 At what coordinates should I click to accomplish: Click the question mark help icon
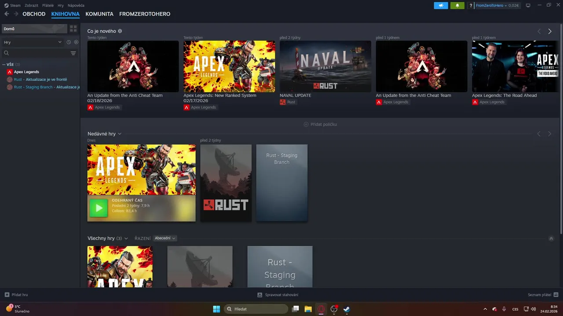(x=471, y=6)
